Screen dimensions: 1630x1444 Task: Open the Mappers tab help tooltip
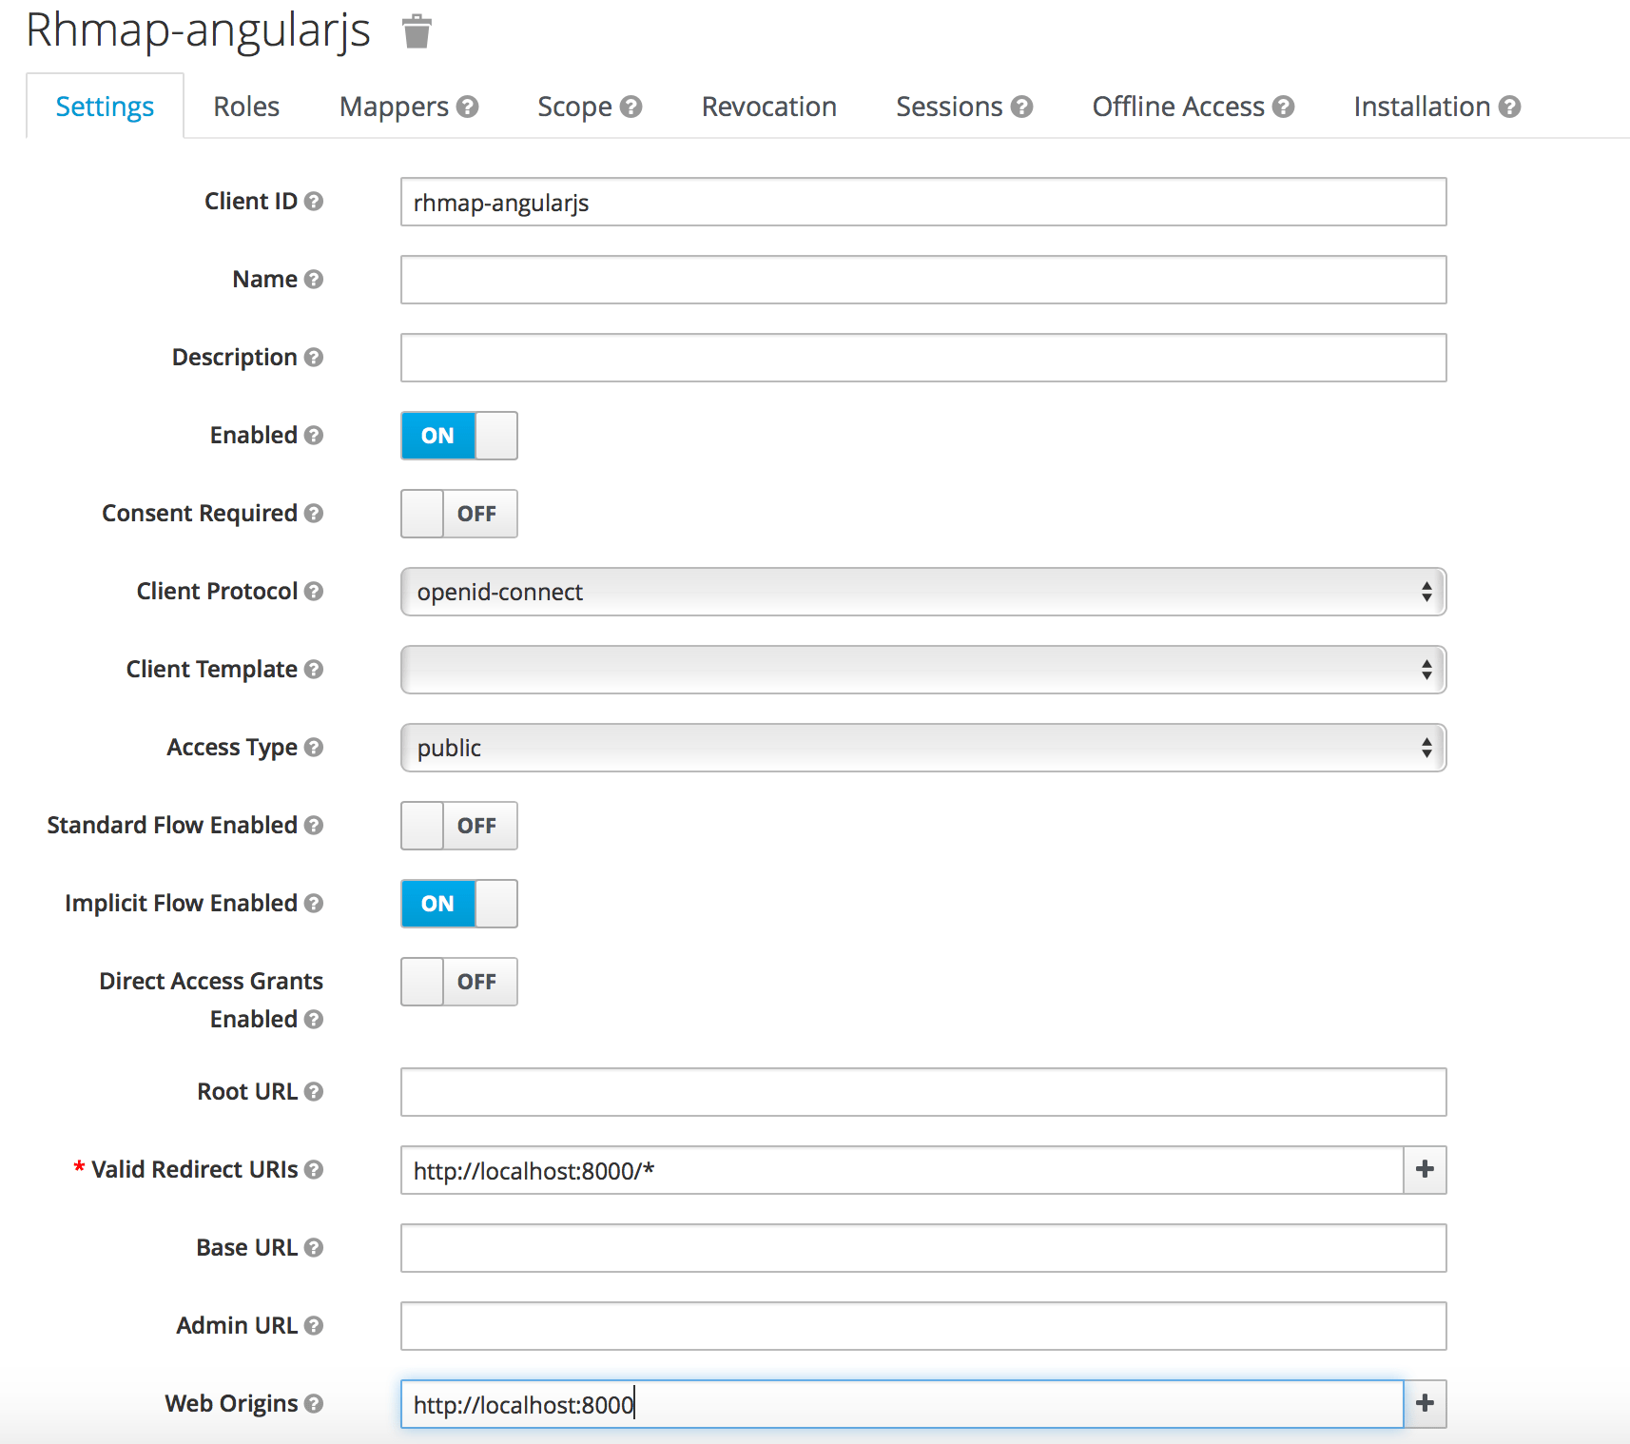pyautogui.click(x=468, y=107)
